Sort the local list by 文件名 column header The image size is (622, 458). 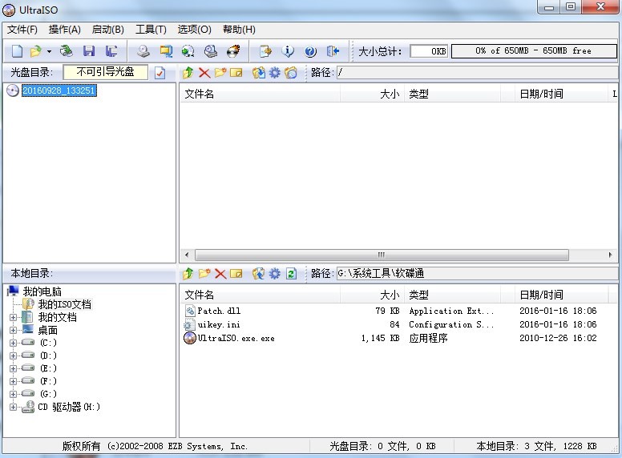(200, 295)
